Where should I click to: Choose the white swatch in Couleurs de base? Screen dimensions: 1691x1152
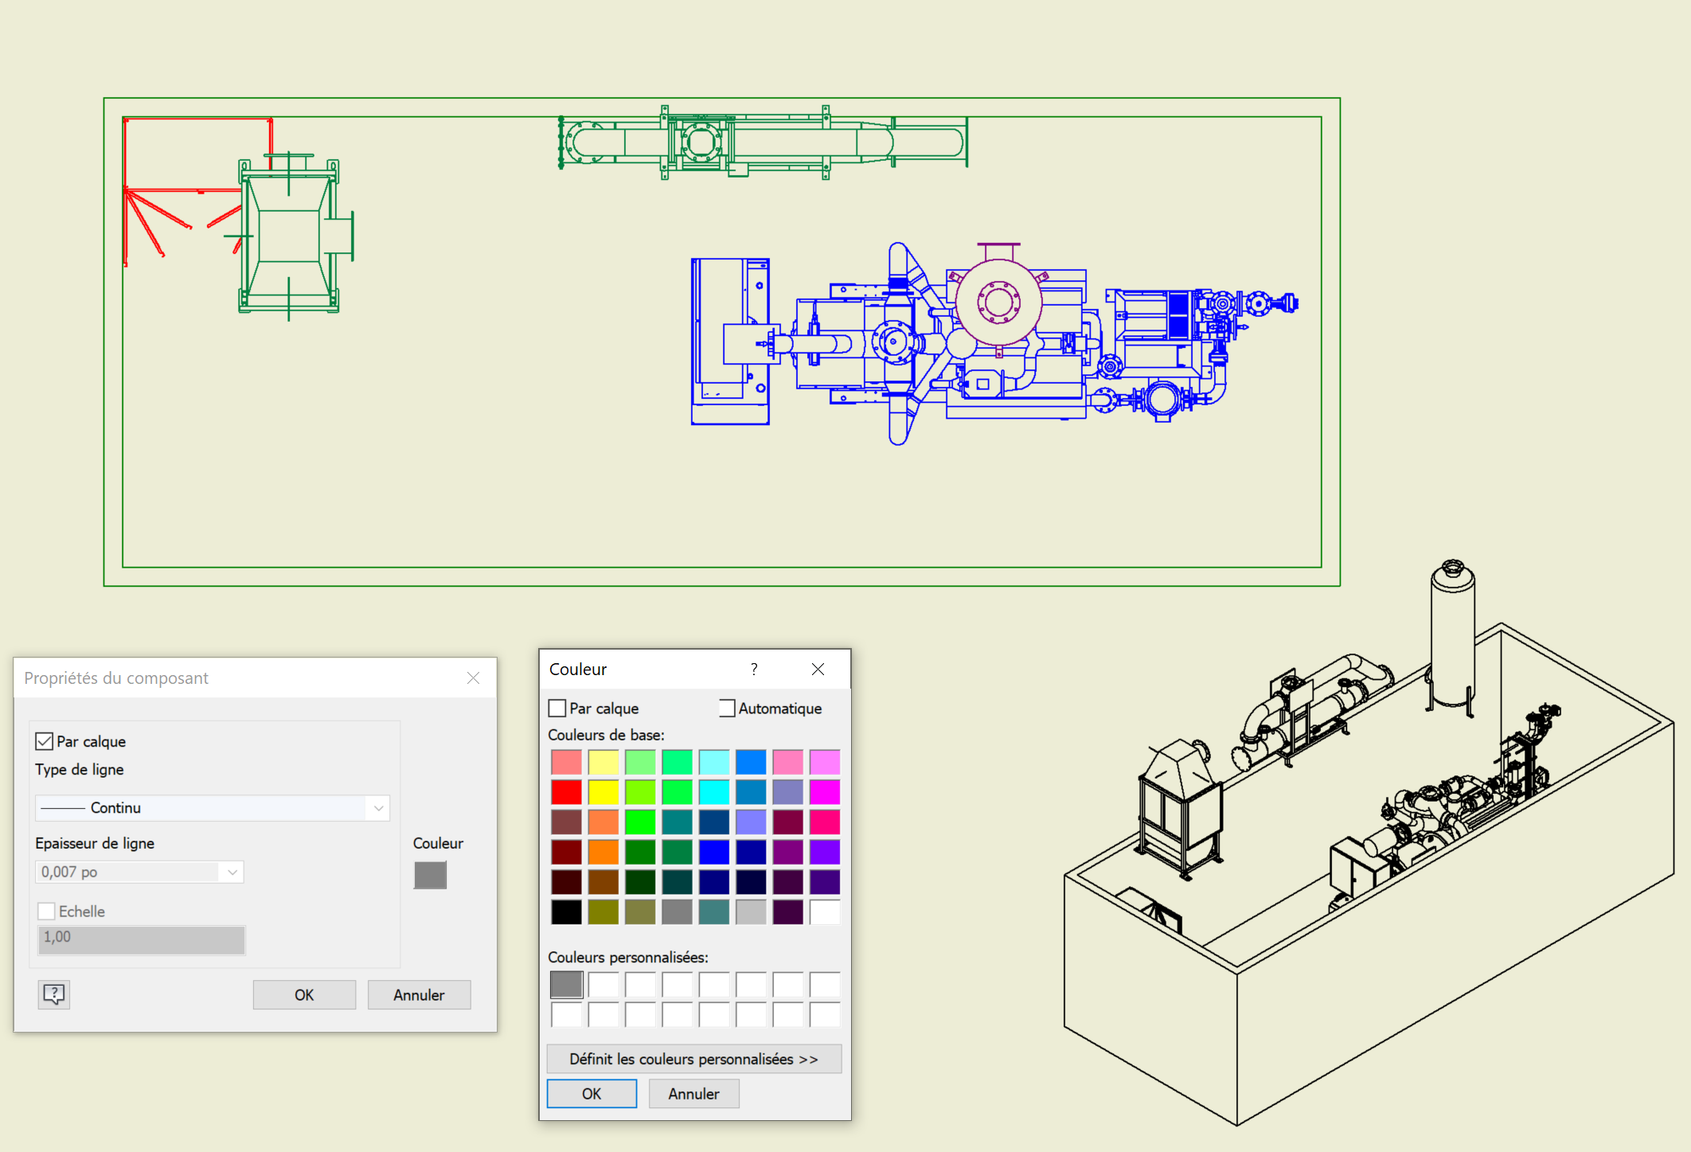tap(825, 912)
